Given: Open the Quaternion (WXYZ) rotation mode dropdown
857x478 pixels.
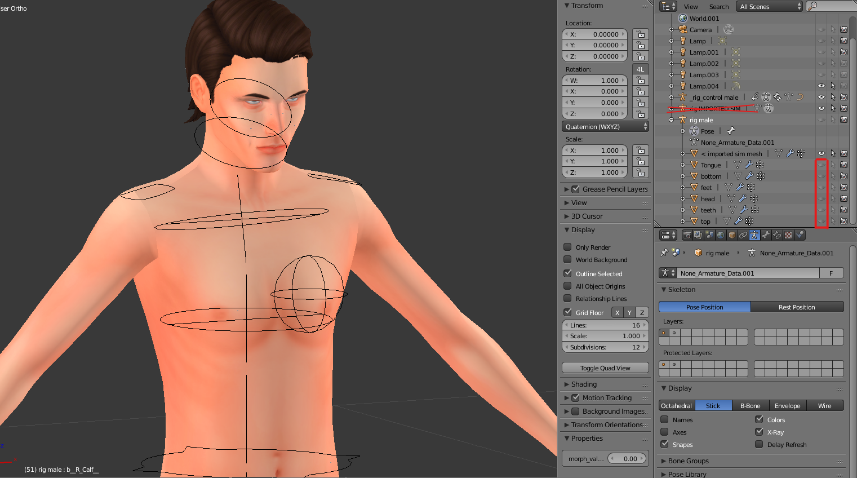Looking at the screenshot, I should pos(606,127).
